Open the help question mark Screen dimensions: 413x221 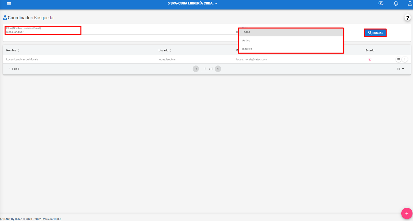click(x=407, y=18)
